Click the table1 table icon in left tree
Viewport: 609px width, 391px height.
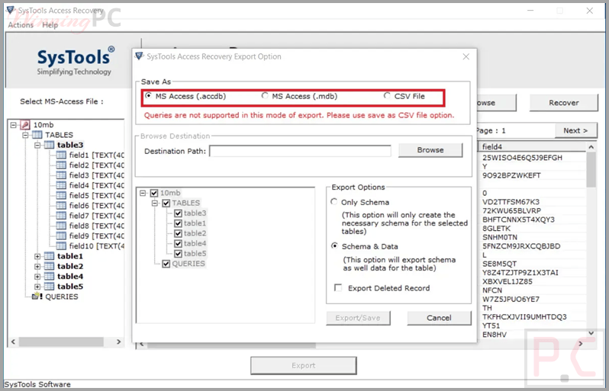50,255
